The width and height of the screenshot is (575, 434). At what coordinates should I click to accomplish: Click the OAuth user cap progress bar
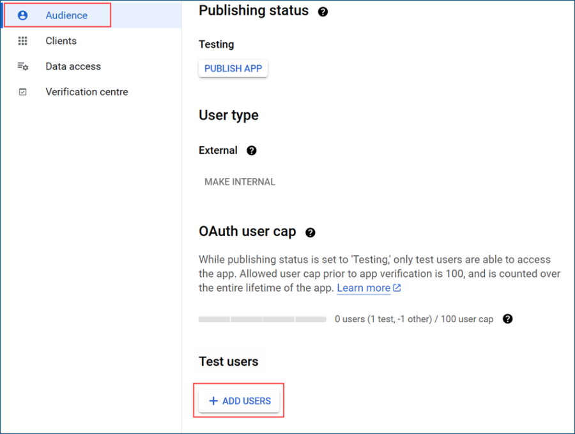263,319
